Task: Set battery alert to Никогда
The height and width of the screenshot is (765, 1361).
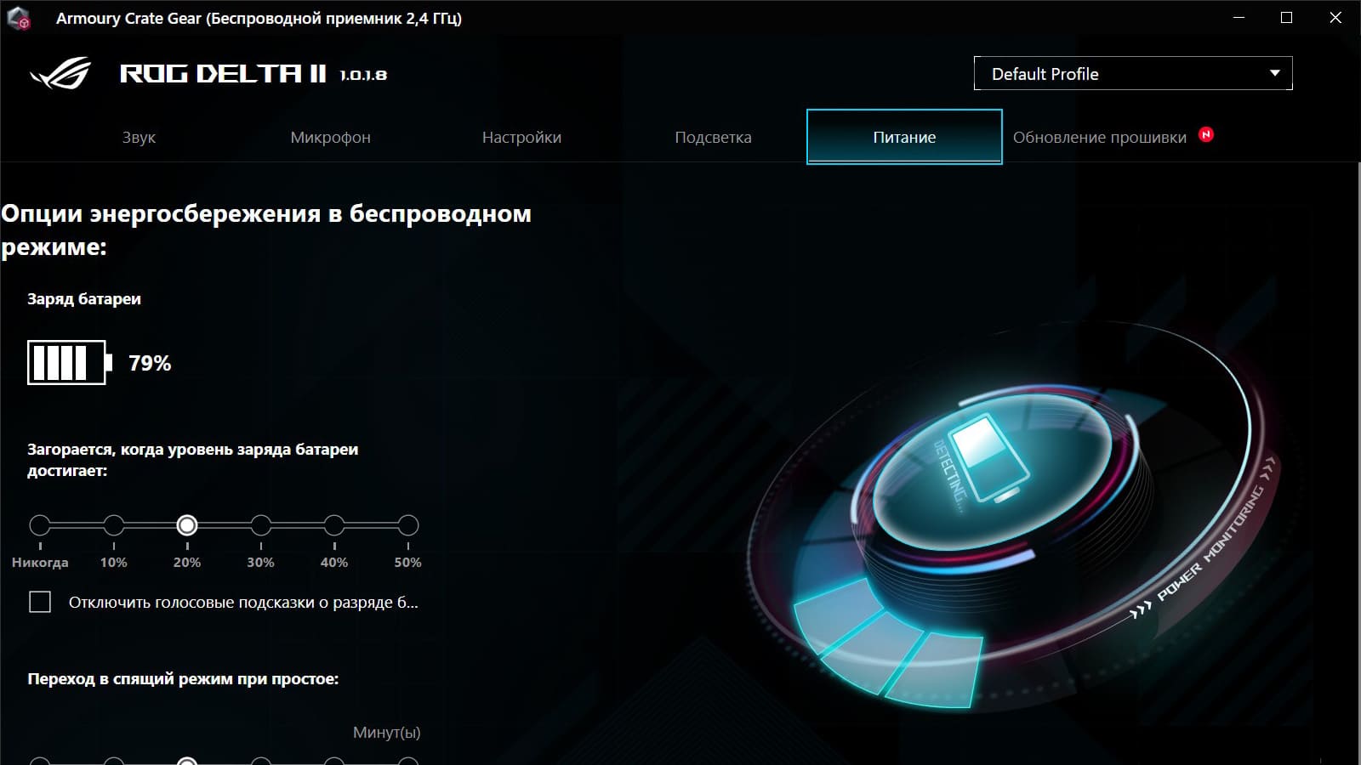Action: tap(40, 525)
